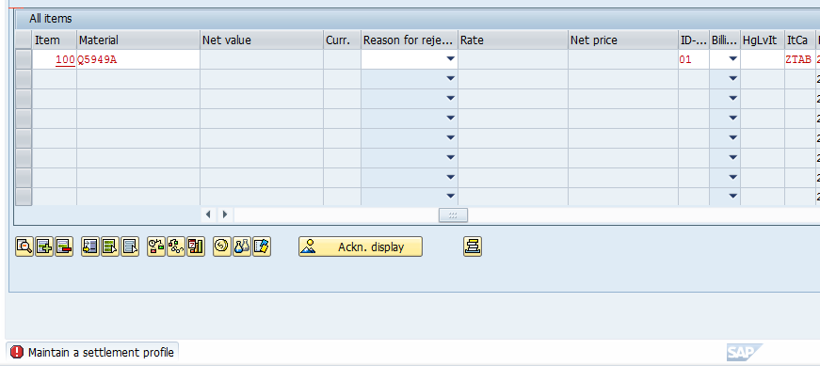The image size is (820, 366).
Task: Click the ID cell showing 01
Action: (x=694, y=59)
